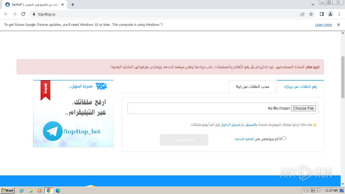The height and width of the screenshot is (194, 345).
Task: View site information via lock icon
Action: [x=34, y=14]
